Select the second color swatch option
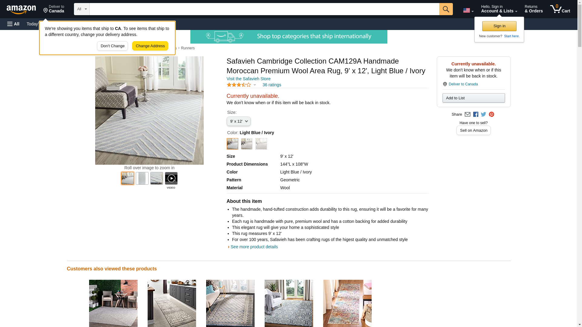 (247, 144)
